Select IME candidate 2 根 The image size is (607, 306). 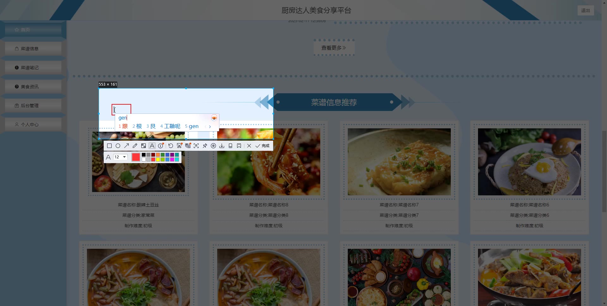[137, 126]
